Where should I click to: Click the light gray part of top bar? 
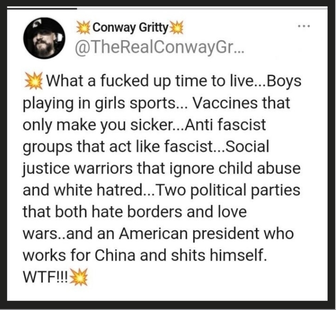click(x=200, y=9)
